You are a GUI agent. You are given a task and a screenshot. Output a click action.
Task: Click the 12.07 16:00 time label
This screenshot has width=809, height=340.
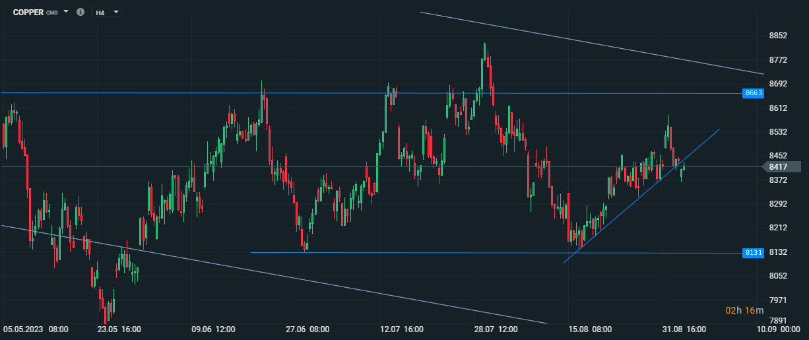coord(403,329)
